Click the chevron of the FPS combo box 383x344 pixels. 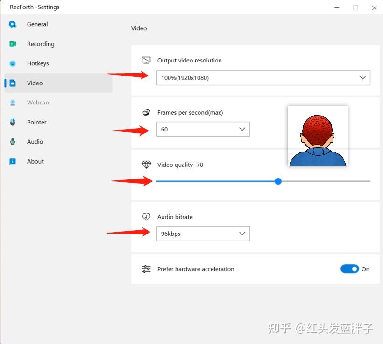pyautogui.click(x=242, y=129)
